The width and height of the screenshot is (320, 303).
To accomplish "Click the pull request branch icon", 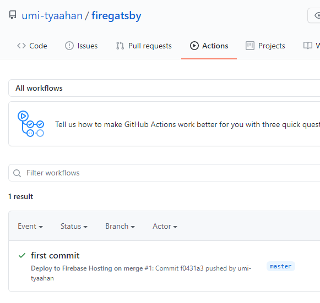I will pyautogui.click(x=120, y=46).
